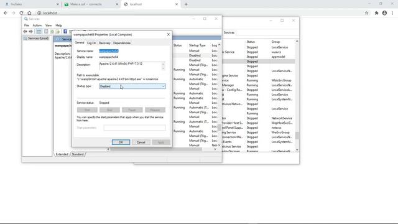Switch to the Standard view tab
Image resolution: width=398 pixels, height=224 pixels.
[x=78, y=154]
